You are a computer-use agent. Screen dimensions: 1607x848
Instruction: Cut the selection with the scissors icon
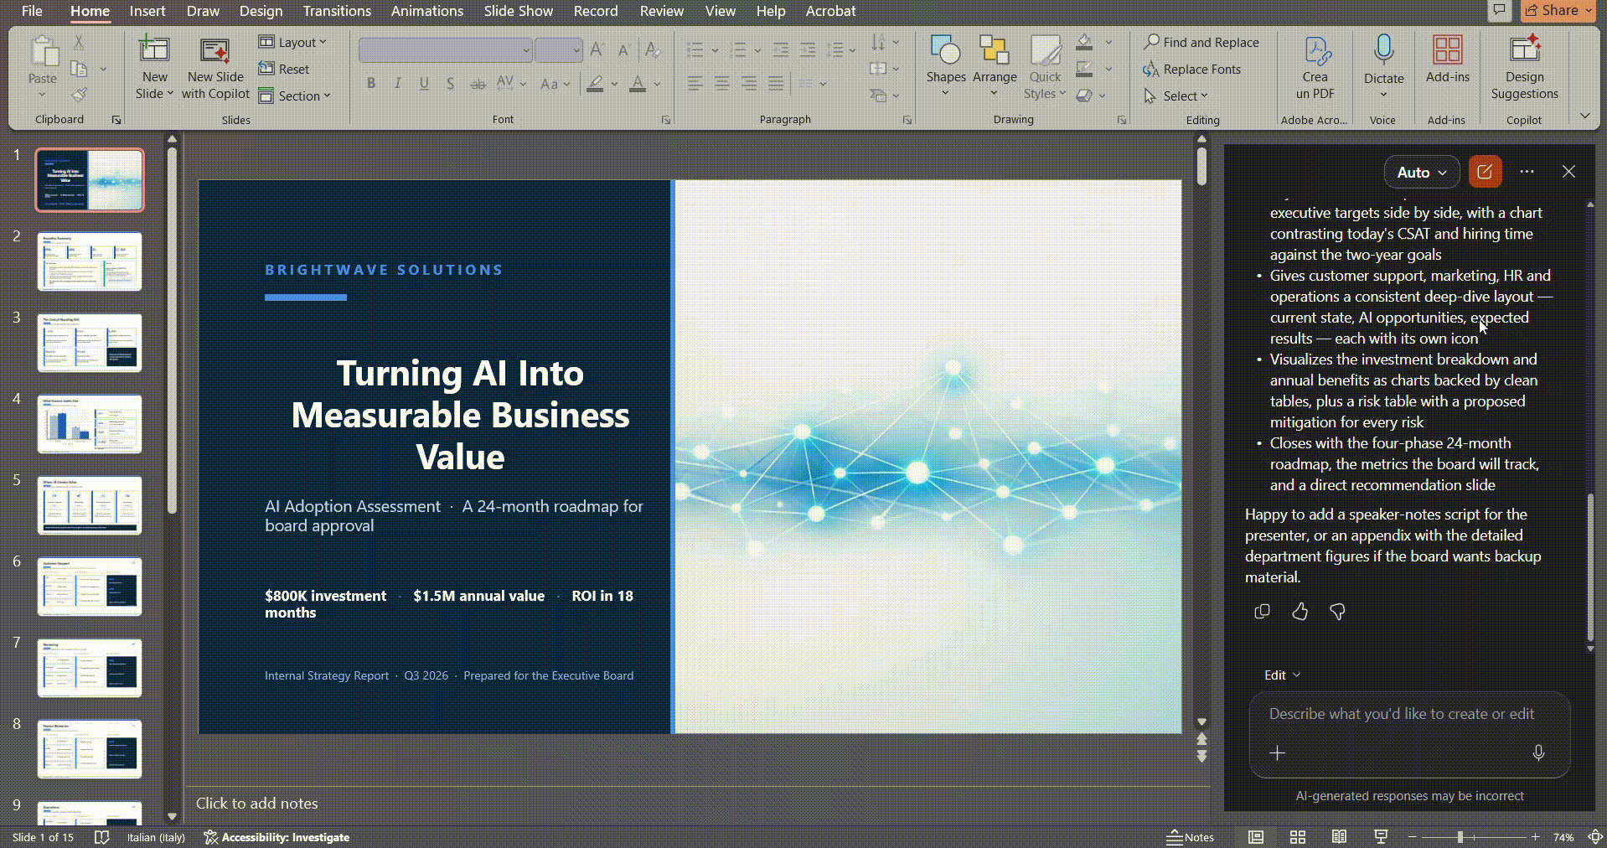pyautogui.click(x=79, y=43)
